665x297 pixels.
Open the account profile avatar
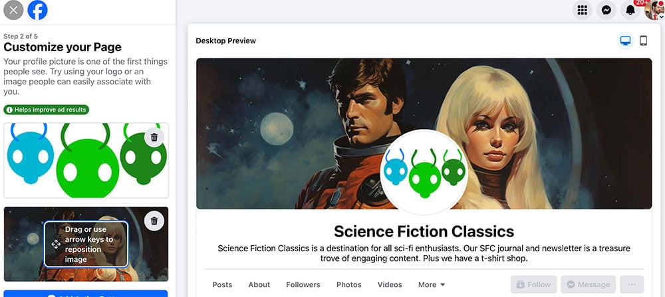[x=654, y=11]
